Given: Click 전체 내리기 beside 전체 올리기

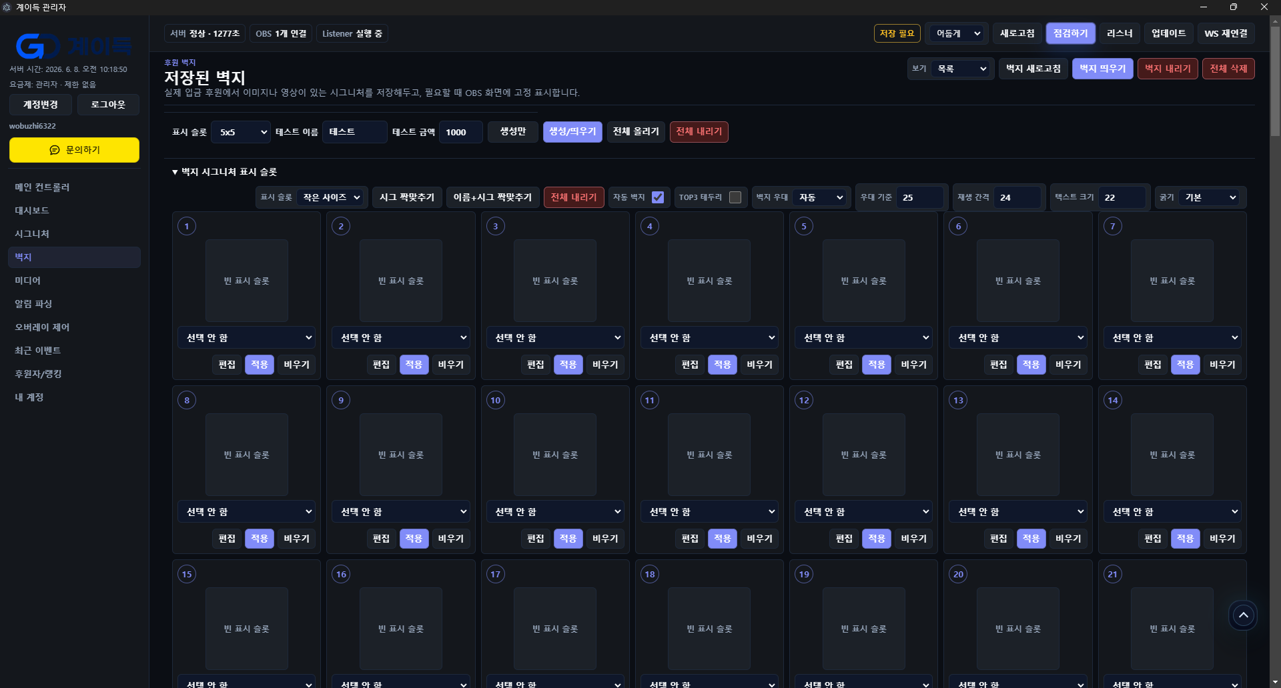Looking at the screenshot, I should (x=699, y=132).
